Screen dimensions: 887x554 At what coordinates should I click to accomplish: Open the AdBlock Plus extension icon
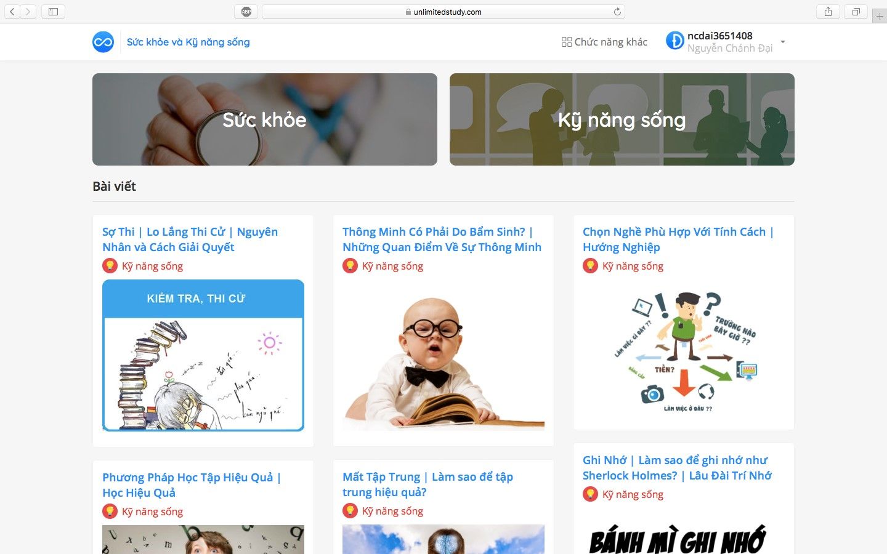[x=246, y=12]
